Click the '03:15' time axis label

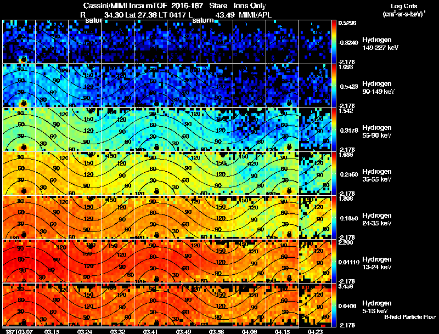52,331
